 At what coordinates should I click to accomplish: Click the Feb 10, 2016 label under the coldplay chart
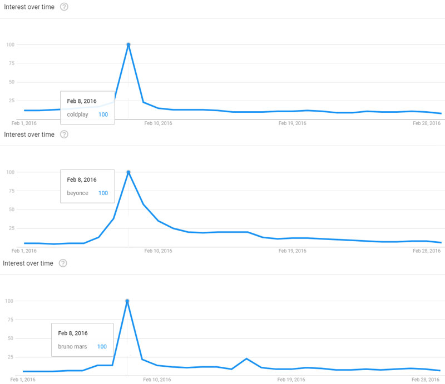coord(159,123)
